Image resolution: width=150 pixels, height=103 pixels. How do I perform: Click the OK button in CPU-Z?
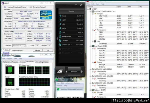coord(48,50)
